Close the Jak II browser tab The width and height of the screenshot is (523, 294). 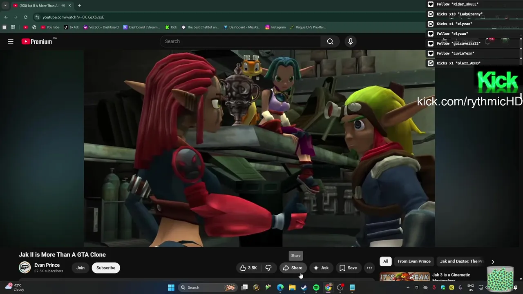[x=70, y=6]
